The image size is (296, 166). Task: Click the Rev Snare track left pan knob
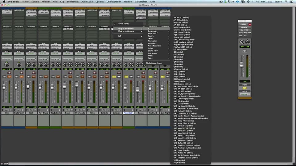41,65
